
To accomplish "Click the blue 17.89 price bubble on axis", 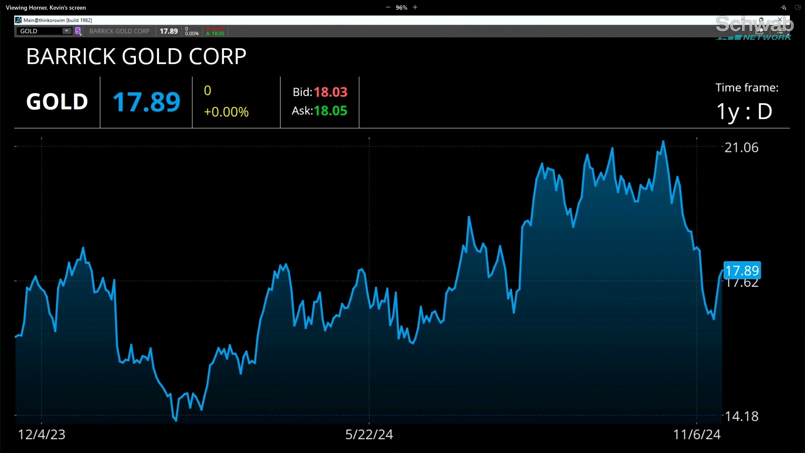I will pyautogui.click(x=742, y=271).
